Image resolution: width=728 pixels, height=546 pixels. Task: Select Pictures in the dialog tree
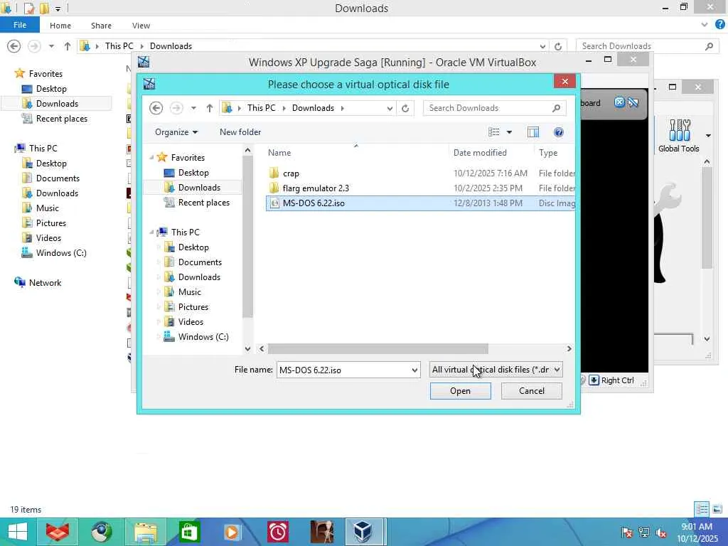(193, 307)
